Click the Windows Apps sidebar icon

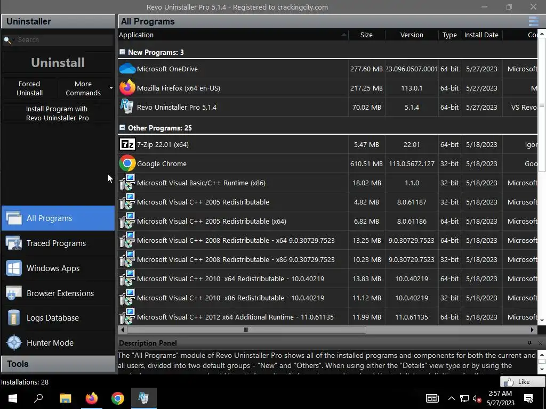click(x=14, y=268)
